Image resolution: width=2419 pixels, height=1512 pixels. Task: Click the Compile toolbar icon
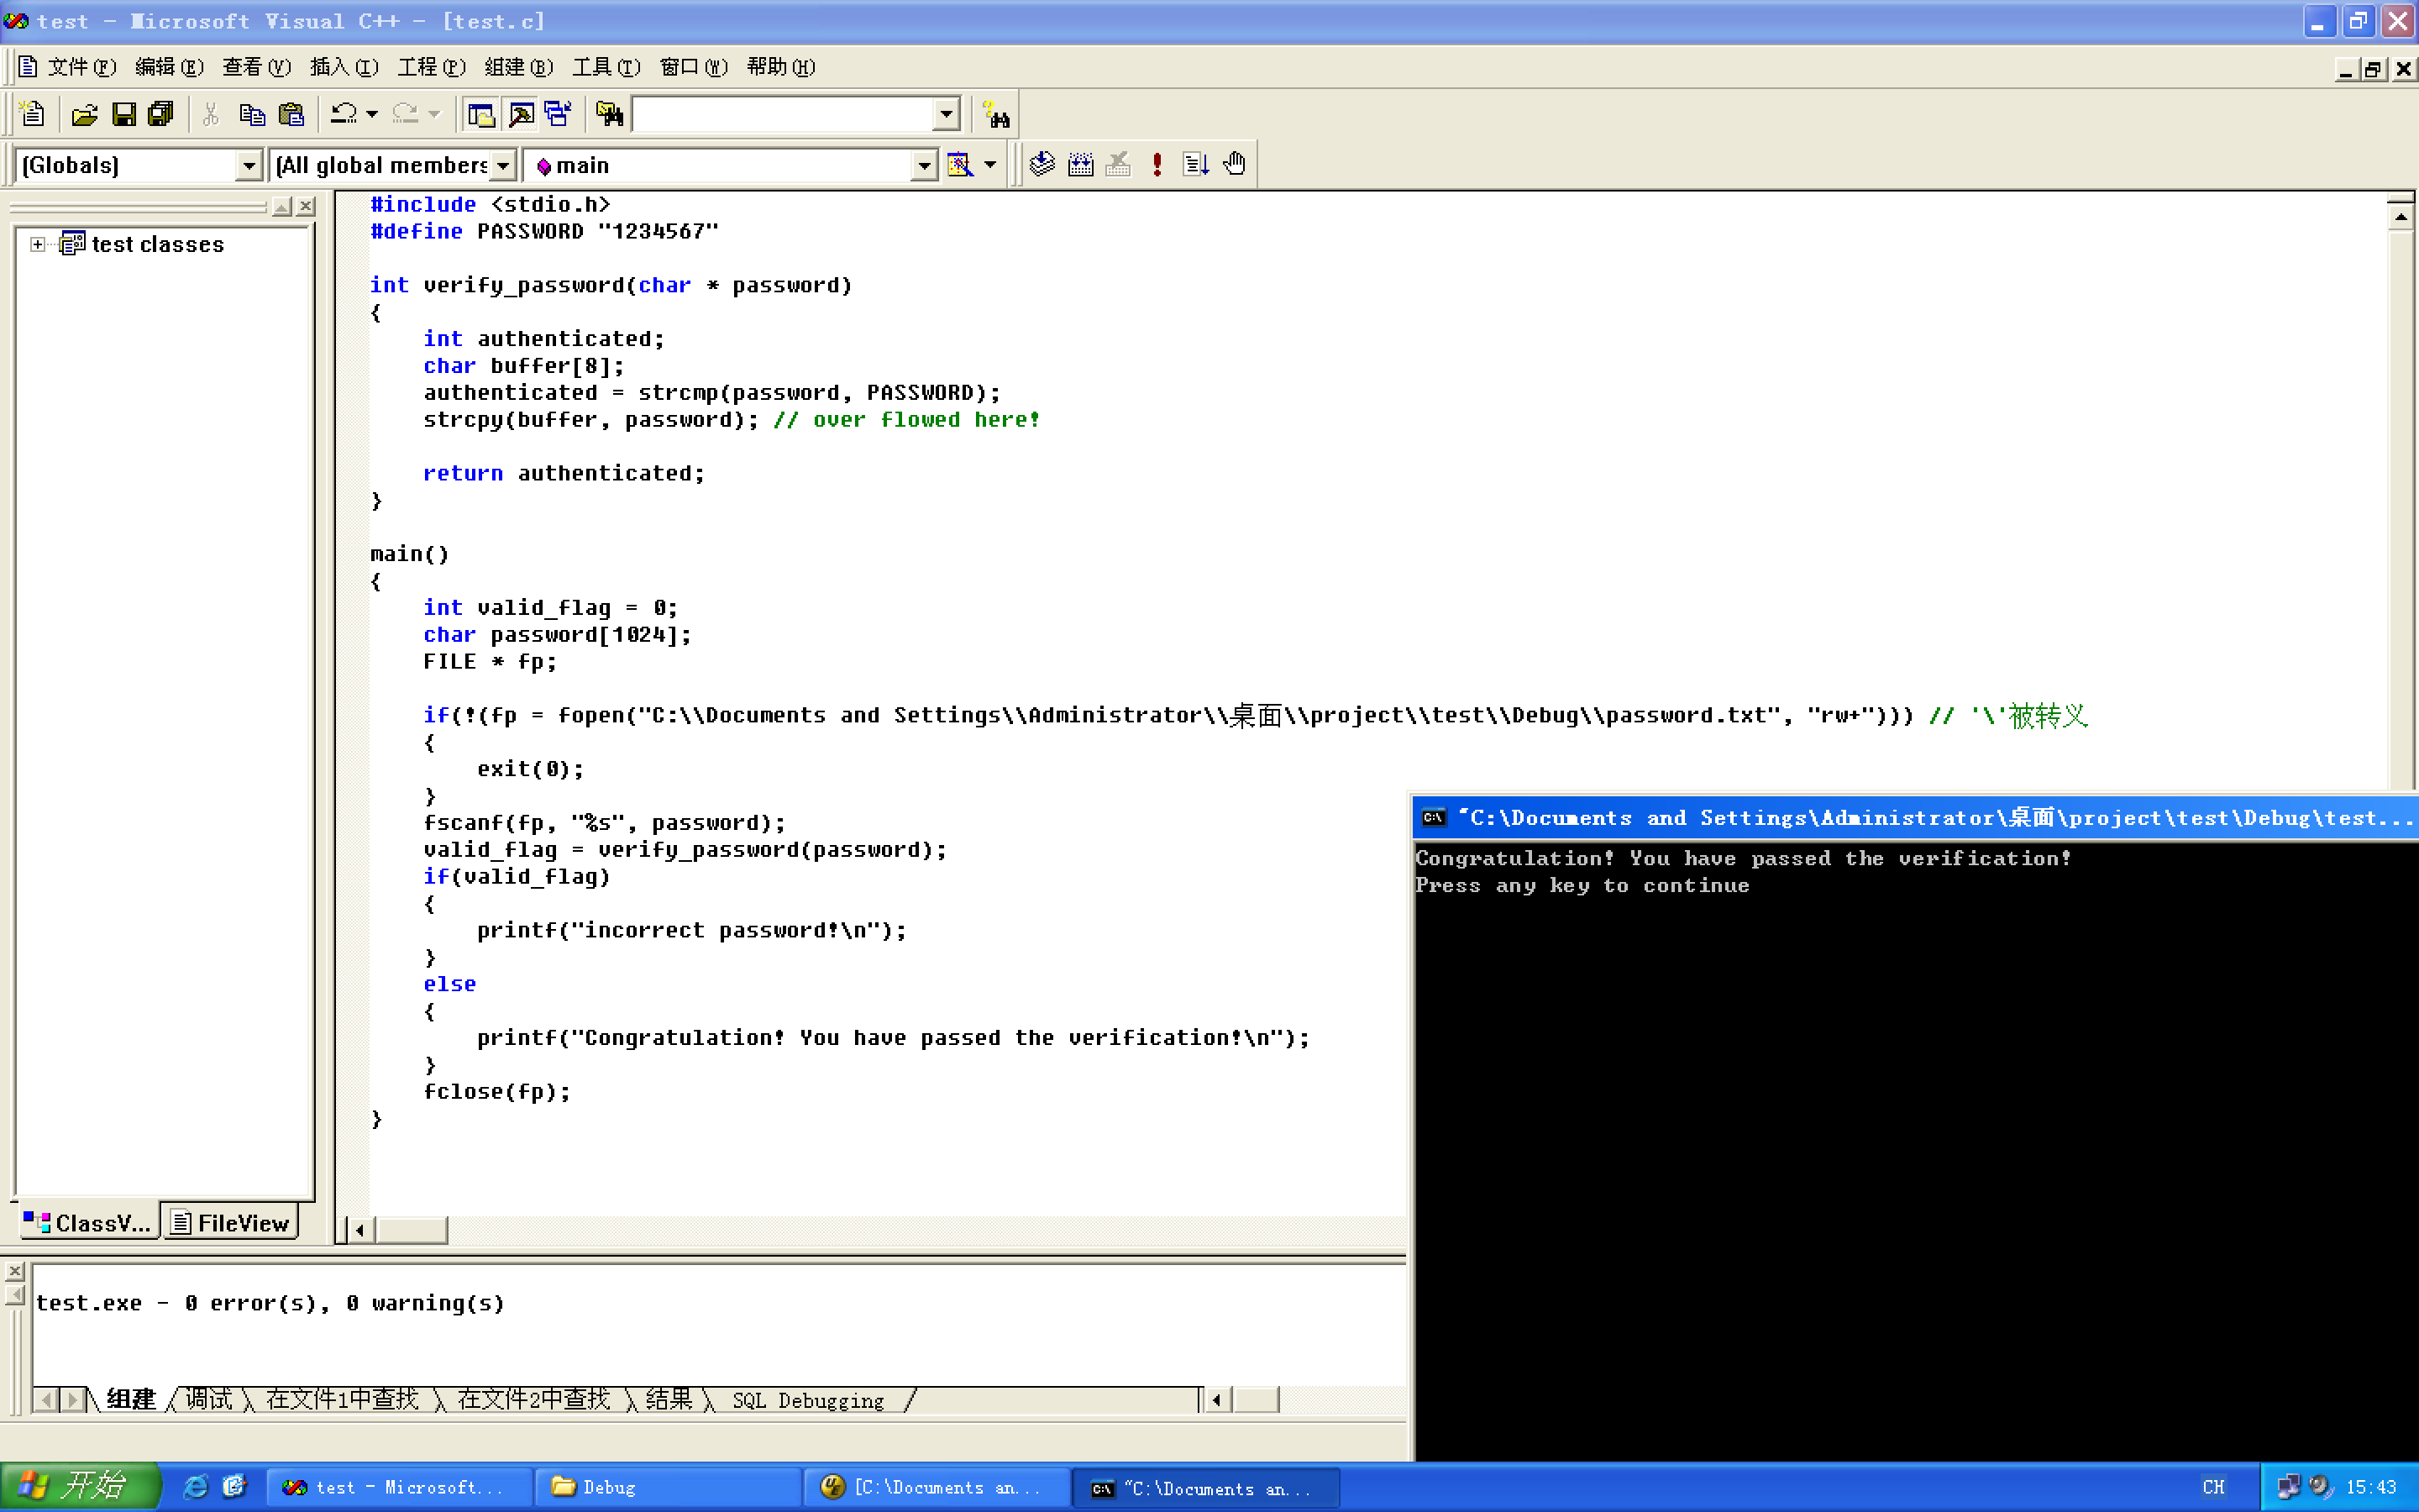[x=1042, y=164]
